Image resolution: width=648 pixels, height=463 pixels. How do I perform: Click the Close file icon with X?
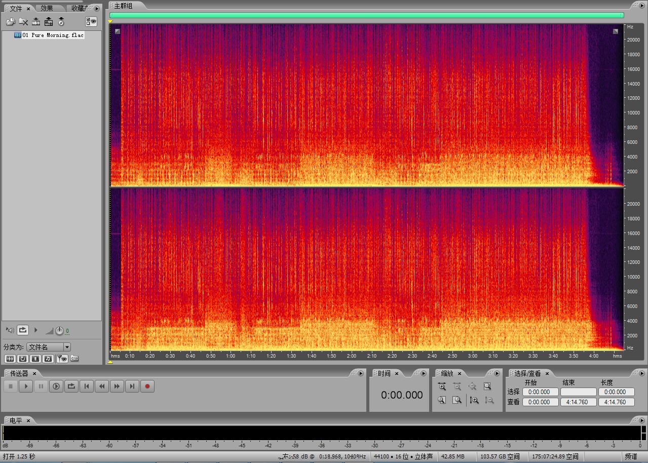[23, 21]
